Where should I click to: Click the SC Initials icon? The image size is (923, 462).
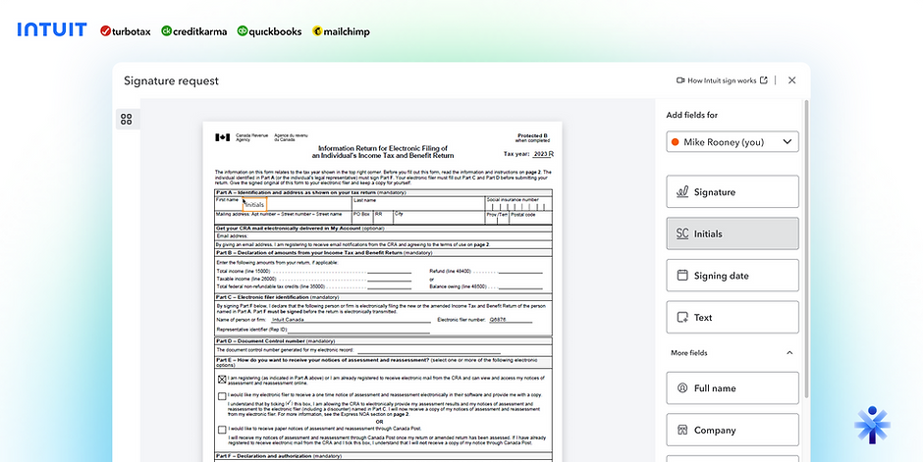(x=682, y=233)
